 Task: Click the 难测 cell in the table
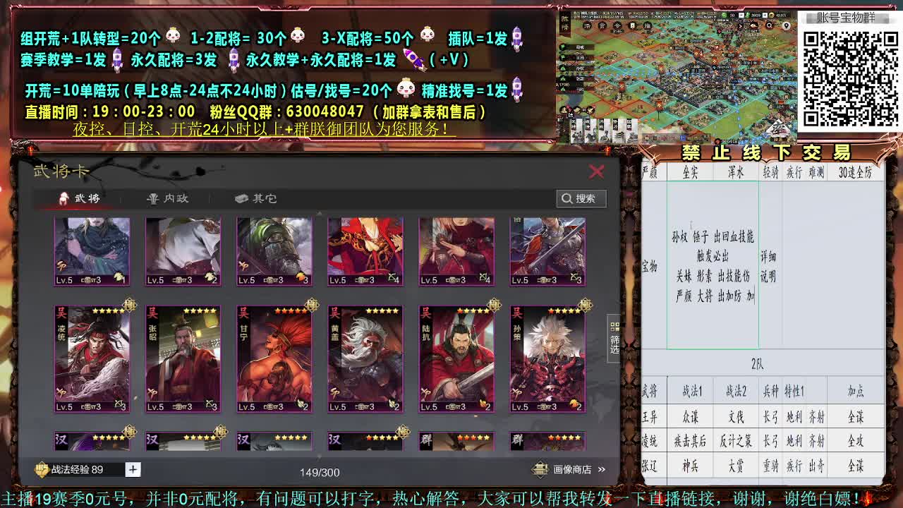pyautogui.click(x=816, y=172)
